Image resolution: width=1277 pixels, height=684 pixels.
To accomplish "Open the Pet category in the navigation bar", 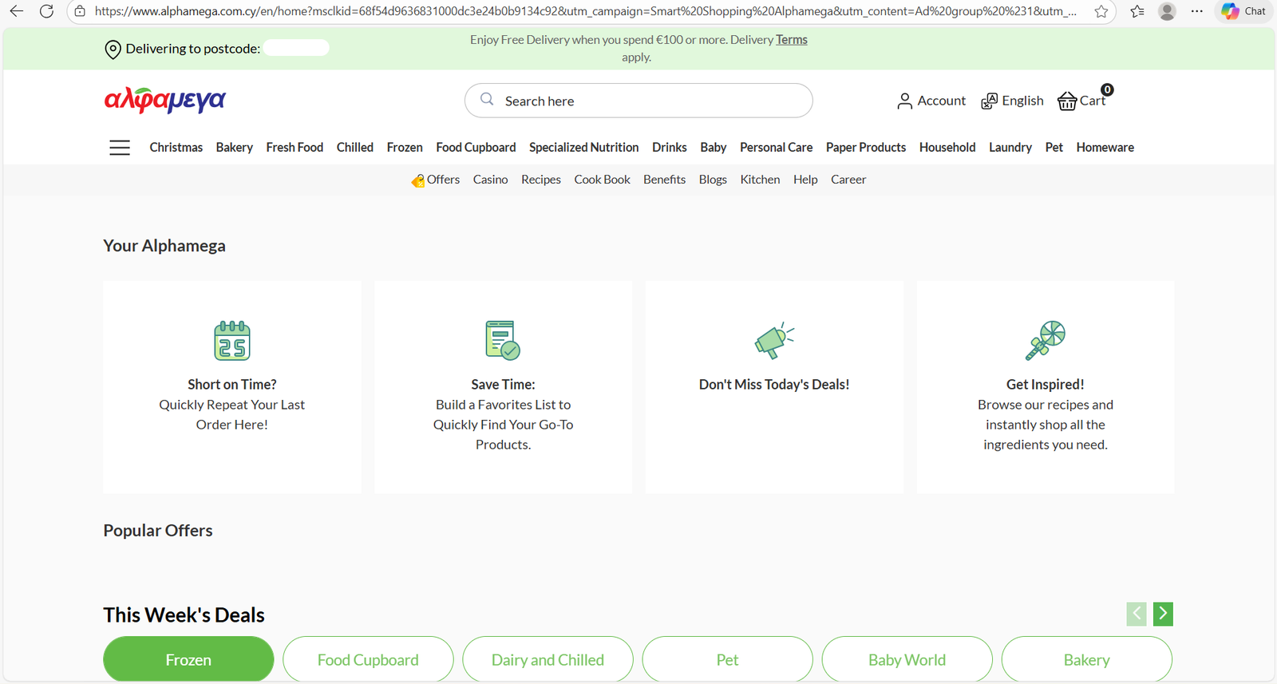I will pos(1054,148).
